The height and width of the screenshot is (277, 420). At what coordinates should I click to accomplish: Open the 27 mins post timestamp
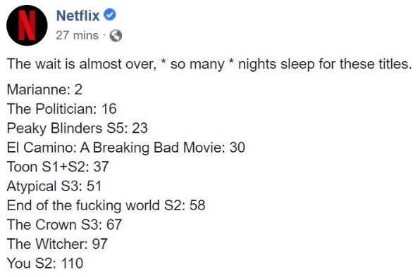pos(77,35)
